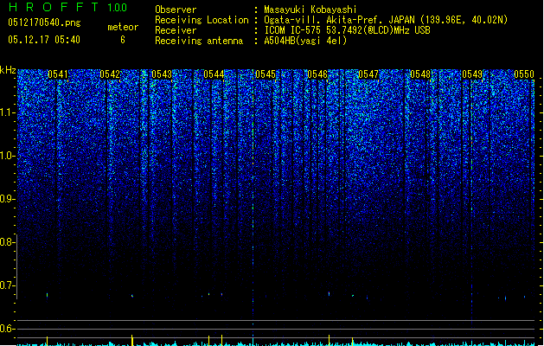Click the 0550 time marker
Image resolution: width=544 pixels, height=346 pixels.
point(524,74)
